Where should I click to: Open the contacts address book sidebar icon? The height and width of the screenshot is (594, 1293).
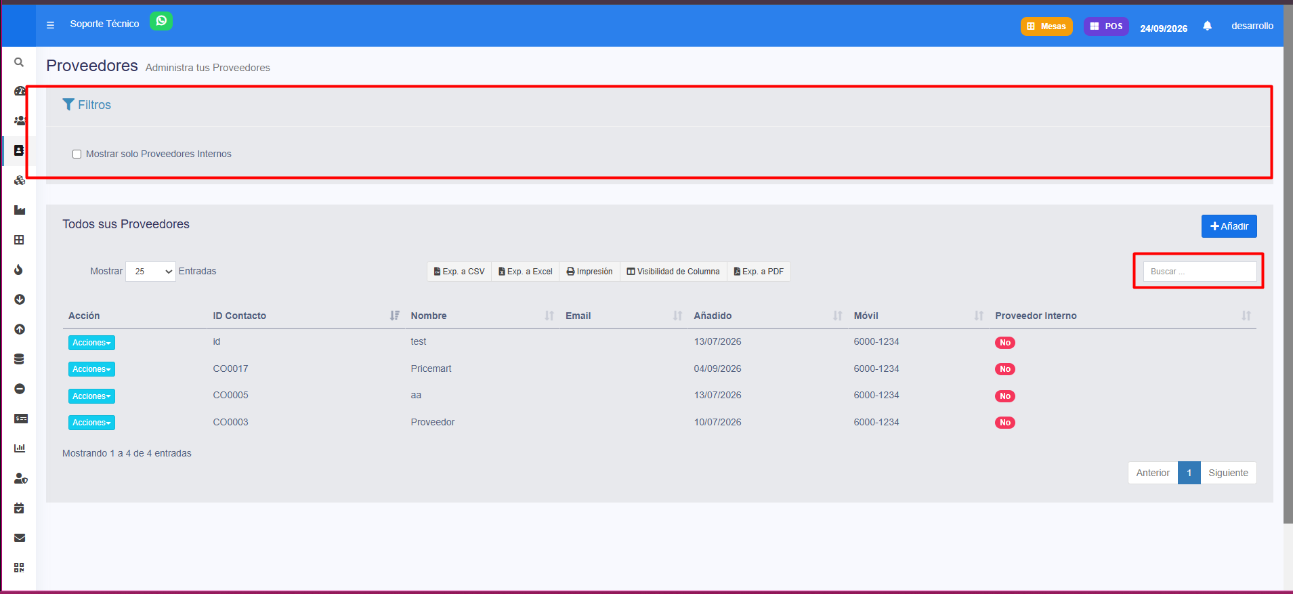(19, 150)
